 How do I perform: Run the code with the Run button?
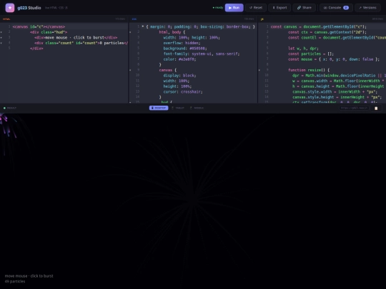coord(234,8)
